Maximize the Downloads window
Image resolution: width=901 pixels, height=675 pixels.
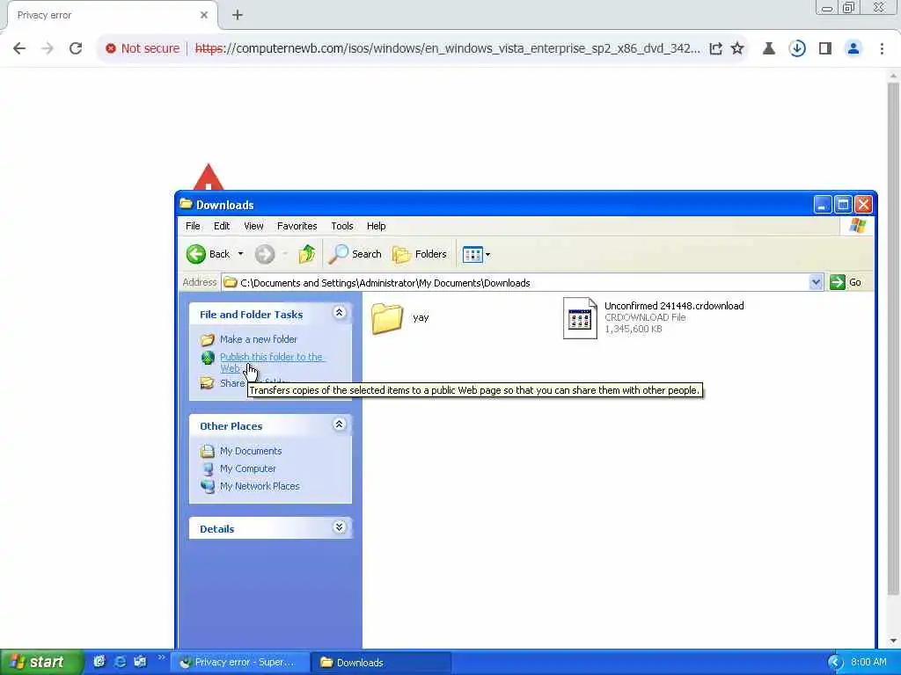pyautogui.click(x=843, y=204)
